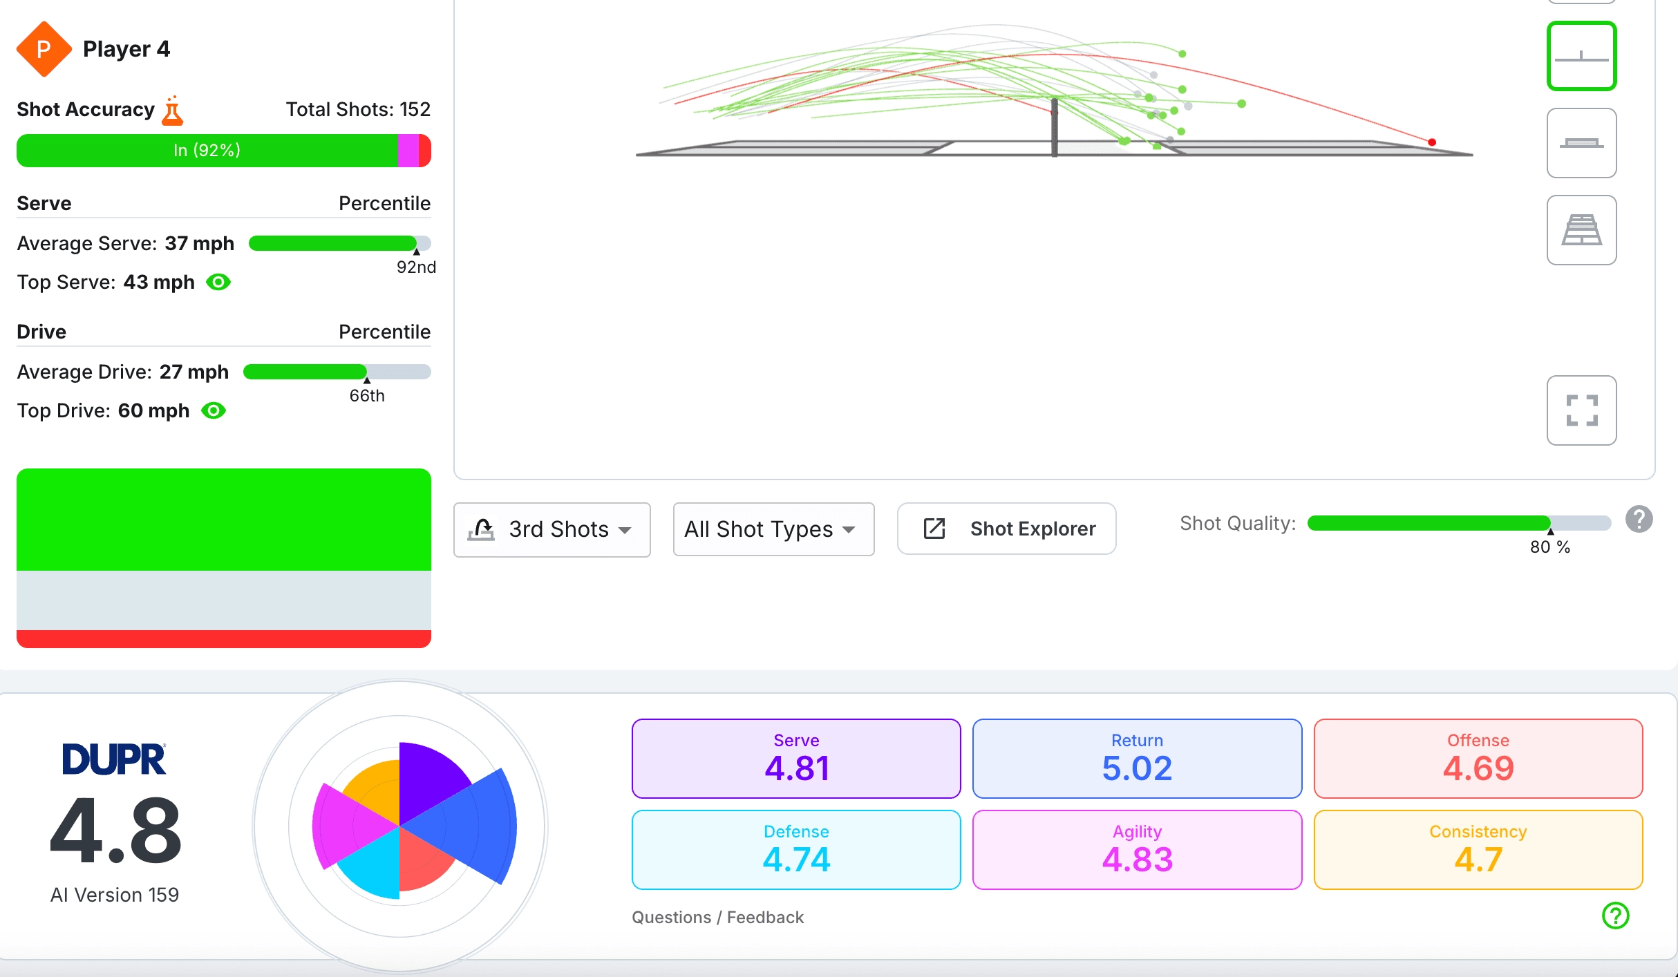This screenshot has width=1678, height=977.
Task: Expand the All Shot Types dropdown
Action: (773, 529)
